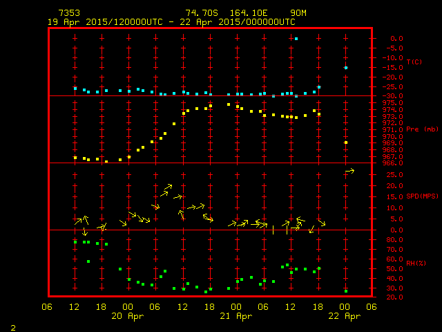Click the last green humidity point
The width and height of the screenshot is (442, 332).
click(346, 290)
